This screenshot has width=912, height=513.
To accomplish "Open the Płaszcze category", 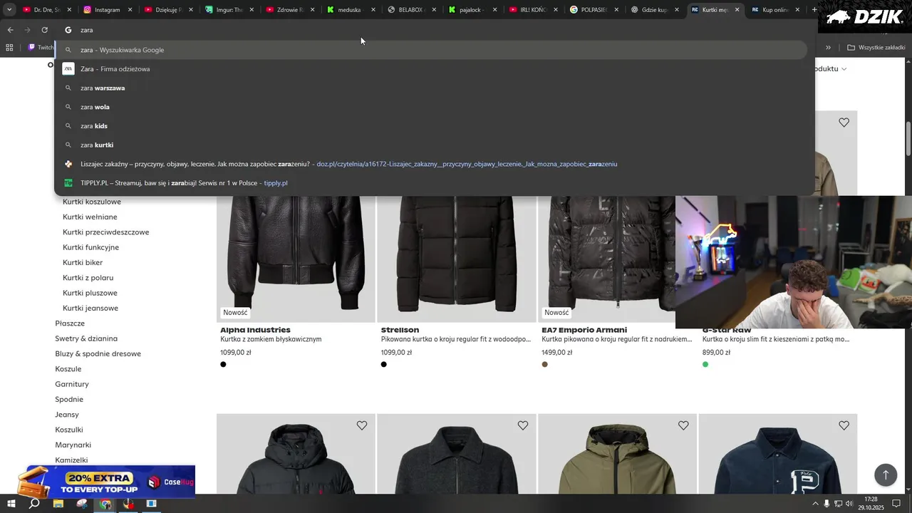I will point(70,323).
